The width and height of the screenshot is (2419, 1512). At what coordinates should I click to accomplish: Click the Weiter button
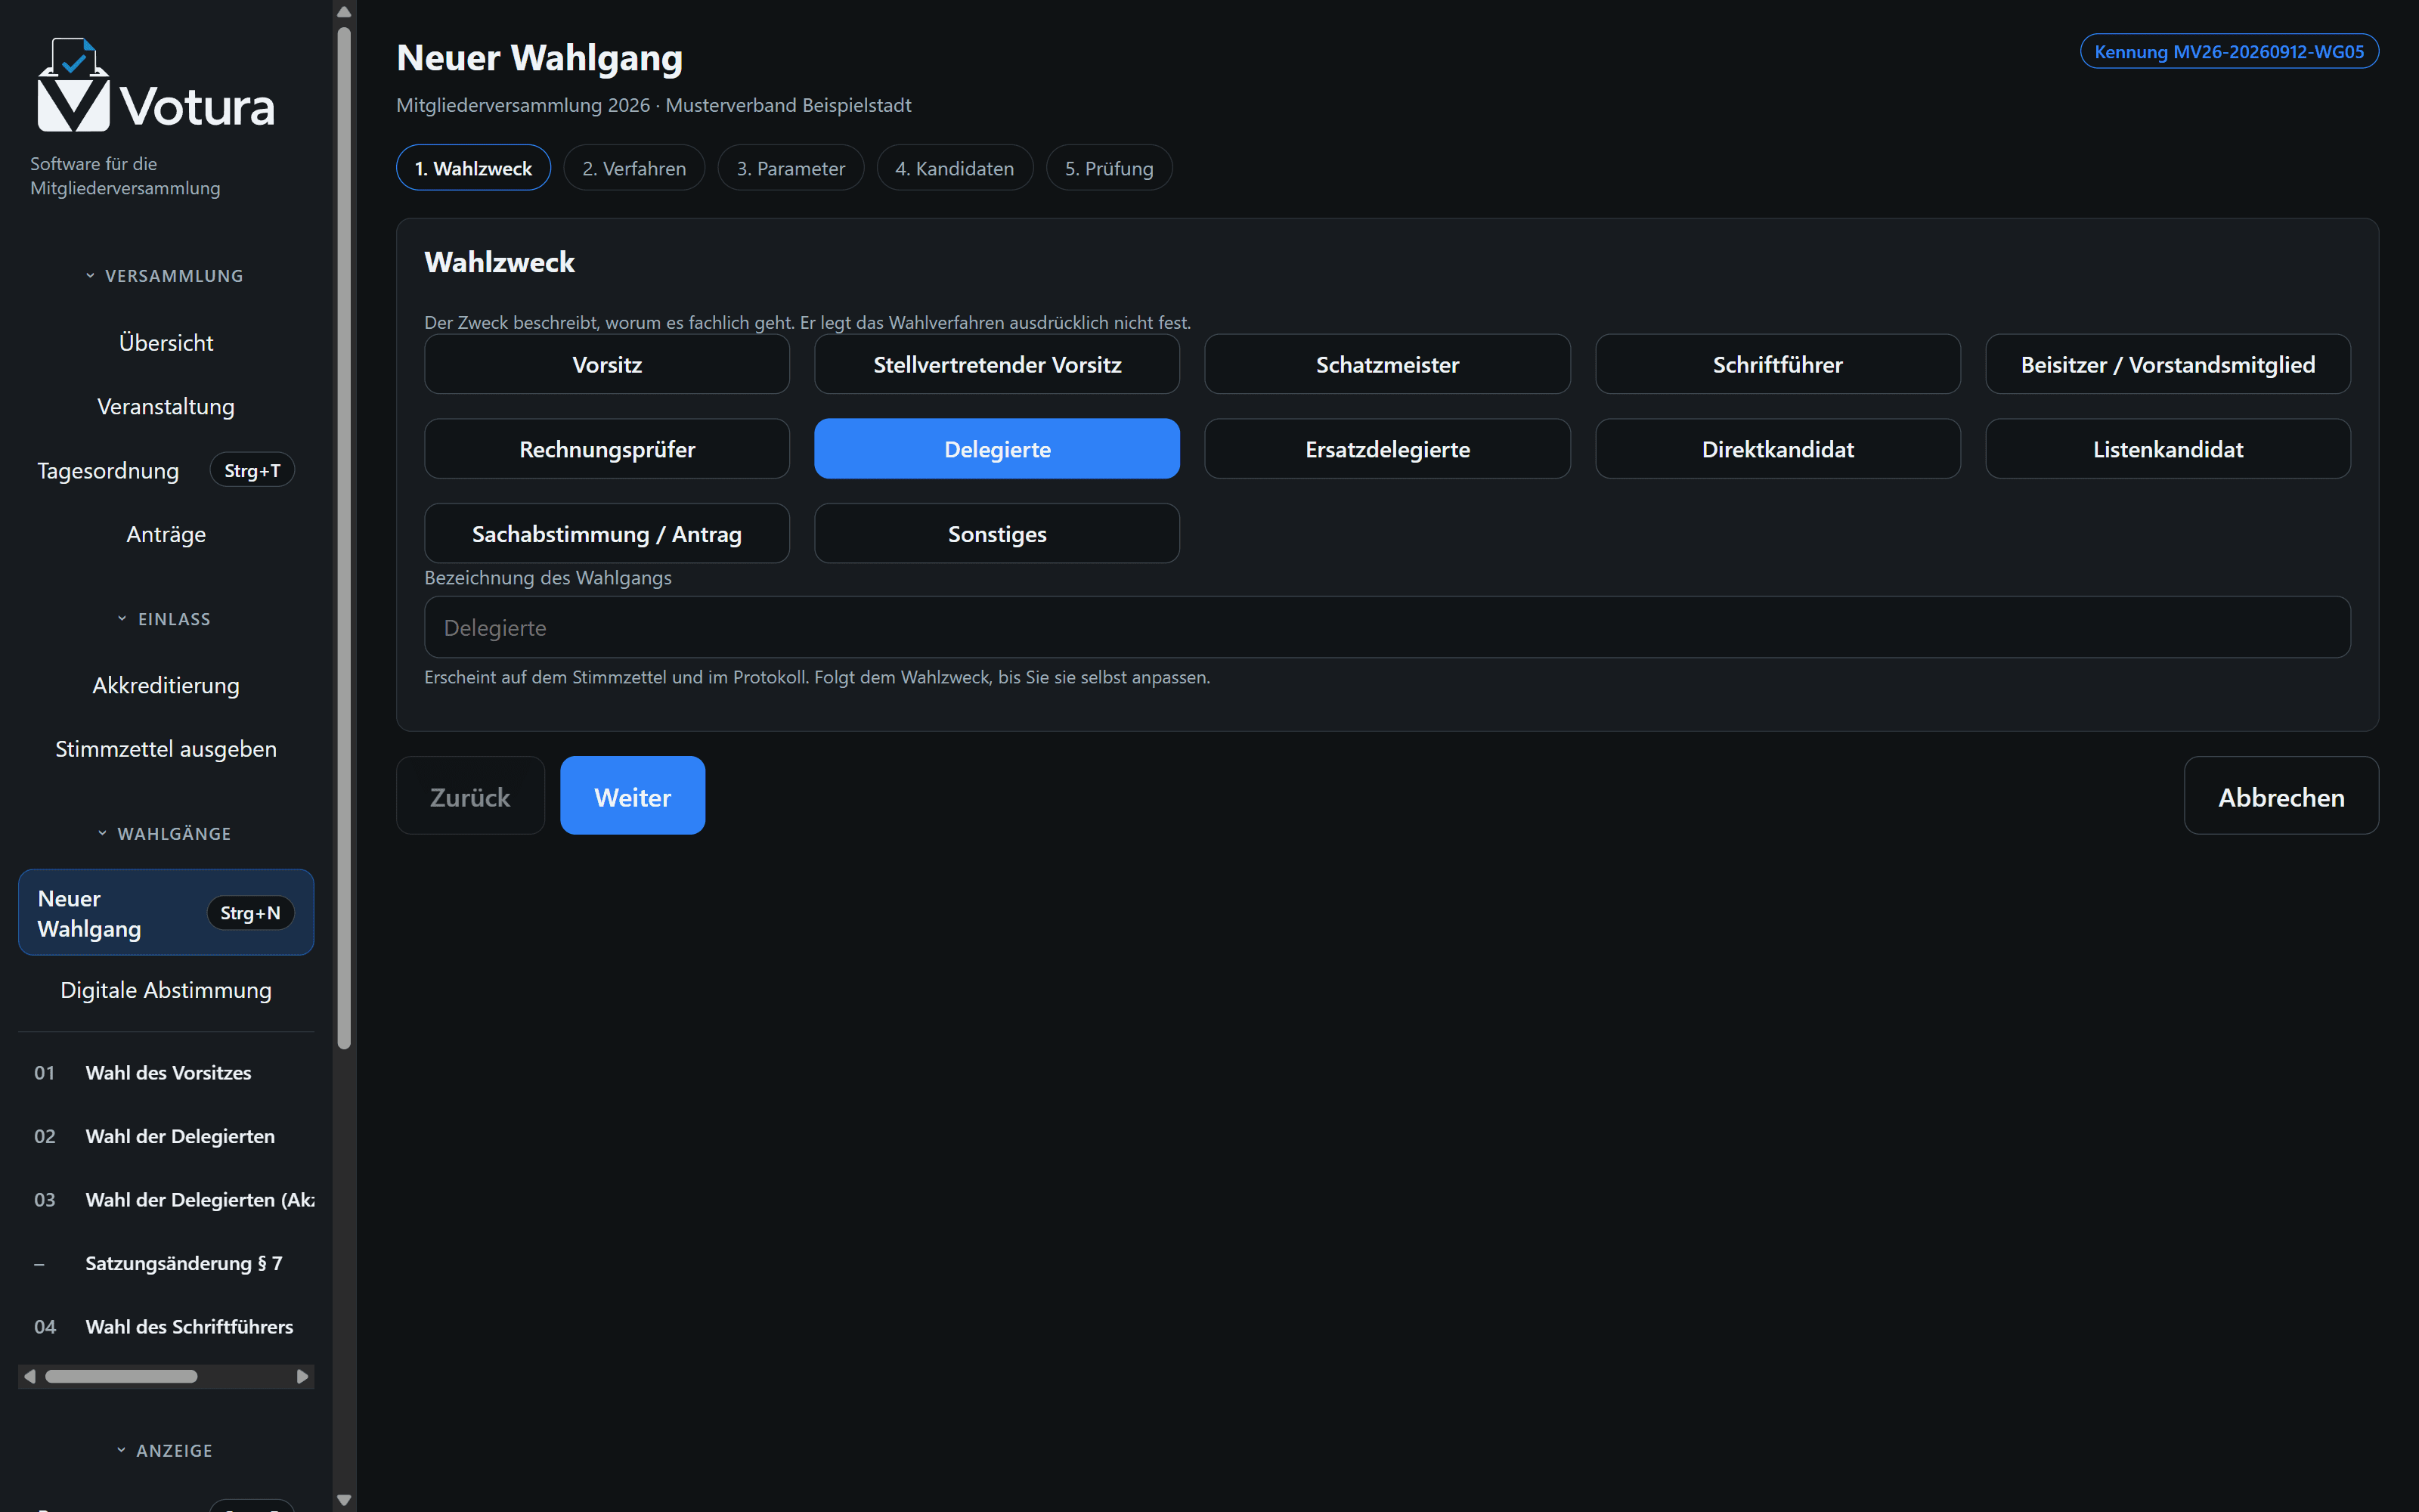tap(633, 796)
